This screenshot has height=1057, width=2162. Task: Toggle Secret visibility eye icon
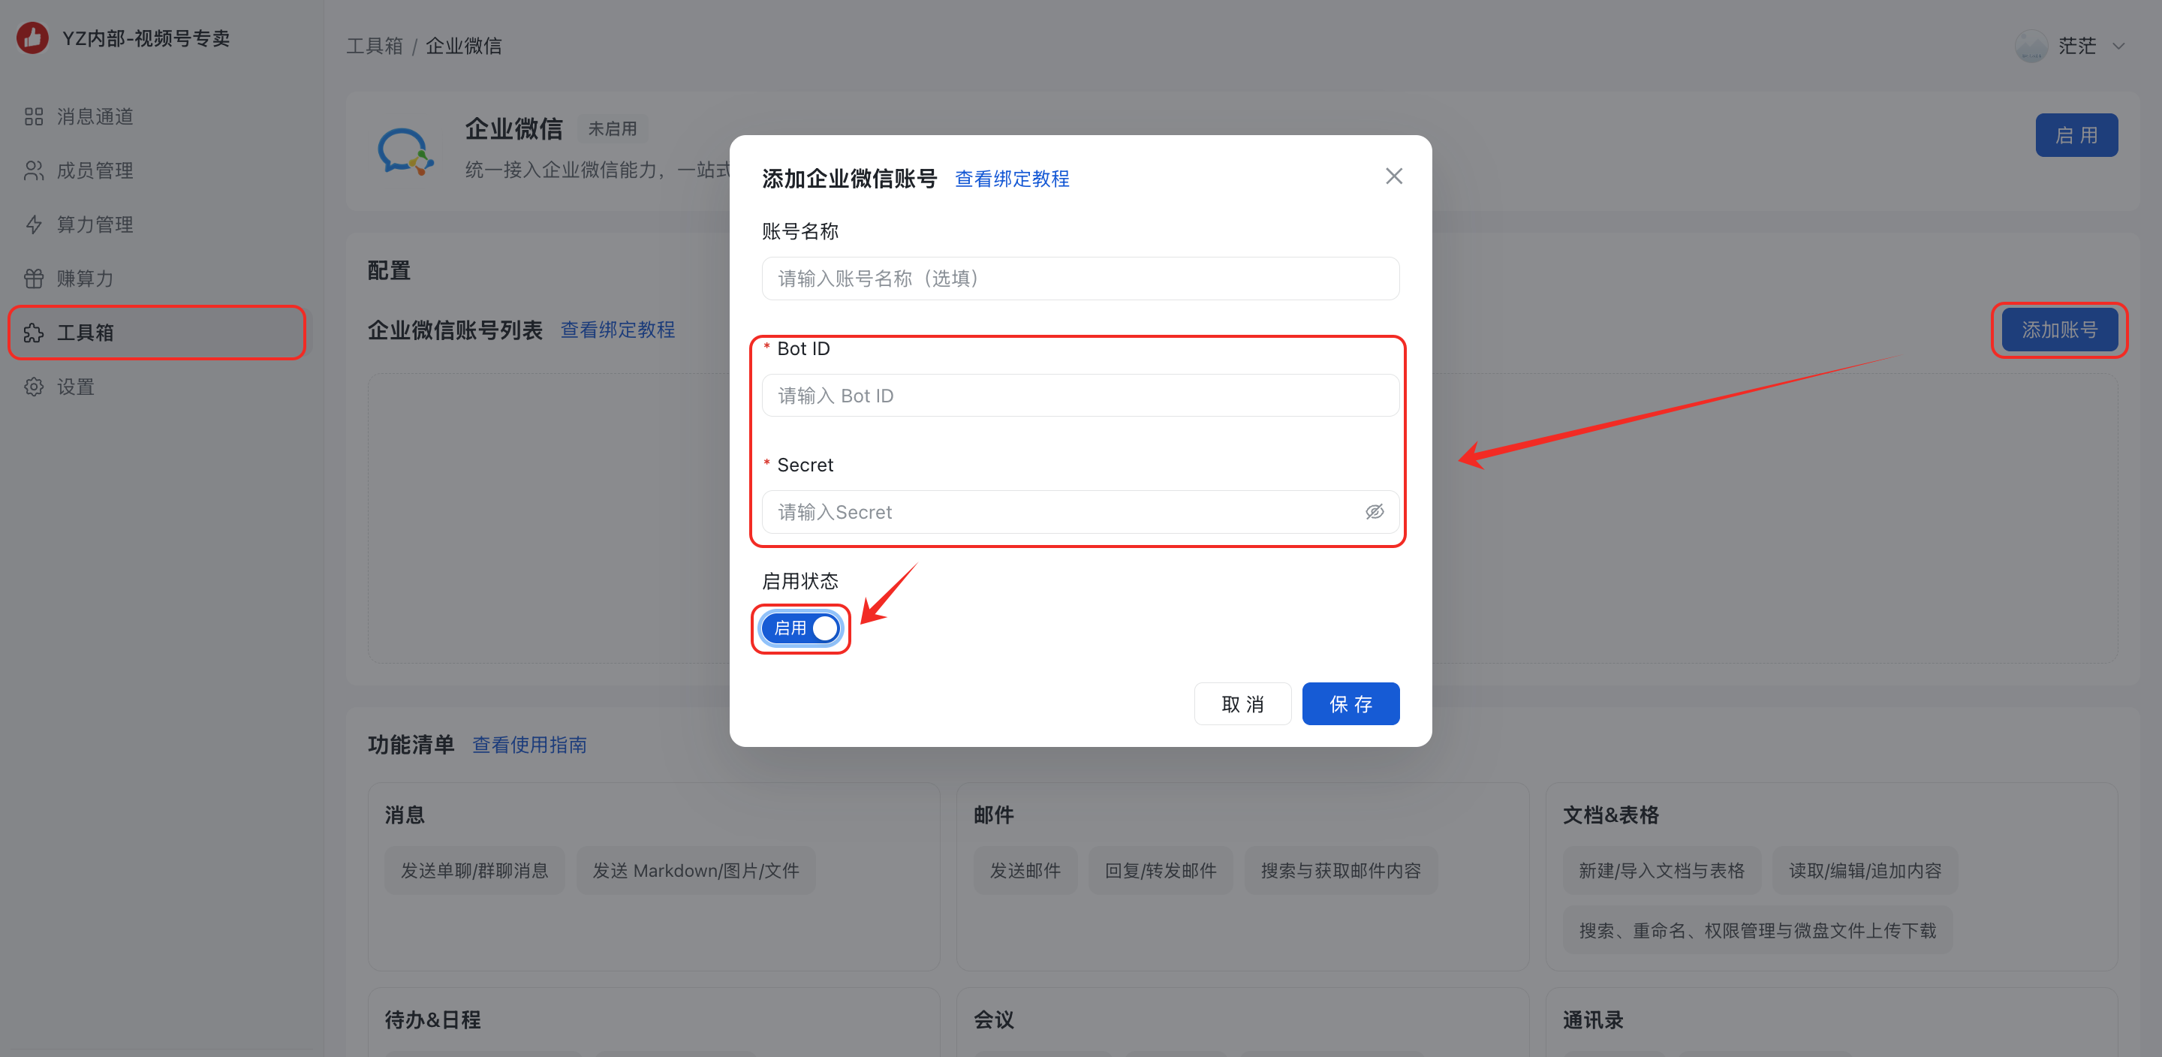coord(1375,512)
